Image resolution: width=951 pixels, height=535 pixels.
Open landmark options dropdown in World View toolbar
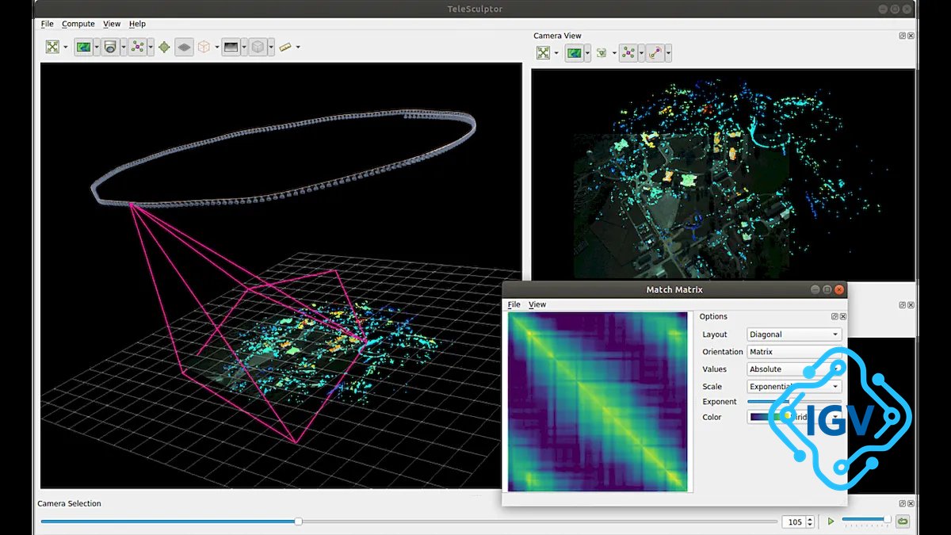[x=151, y=47]
